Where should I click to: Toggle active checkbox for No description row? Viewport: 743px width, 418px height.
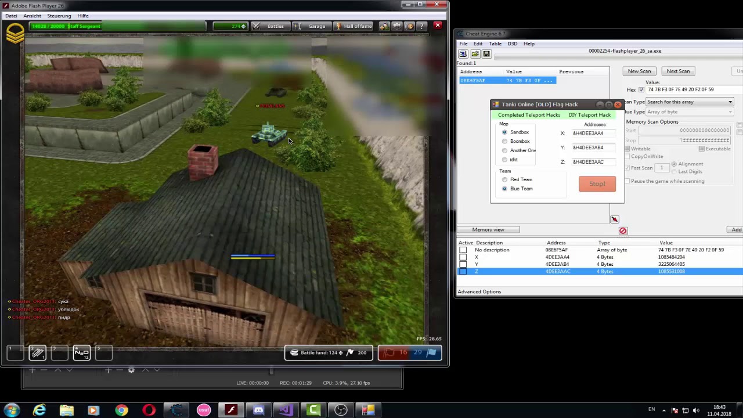[463, 250]
